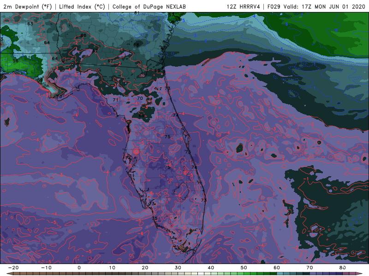
Task: Click the 'College of DuPage NEXLAB' header text
Action: [149, 6]
